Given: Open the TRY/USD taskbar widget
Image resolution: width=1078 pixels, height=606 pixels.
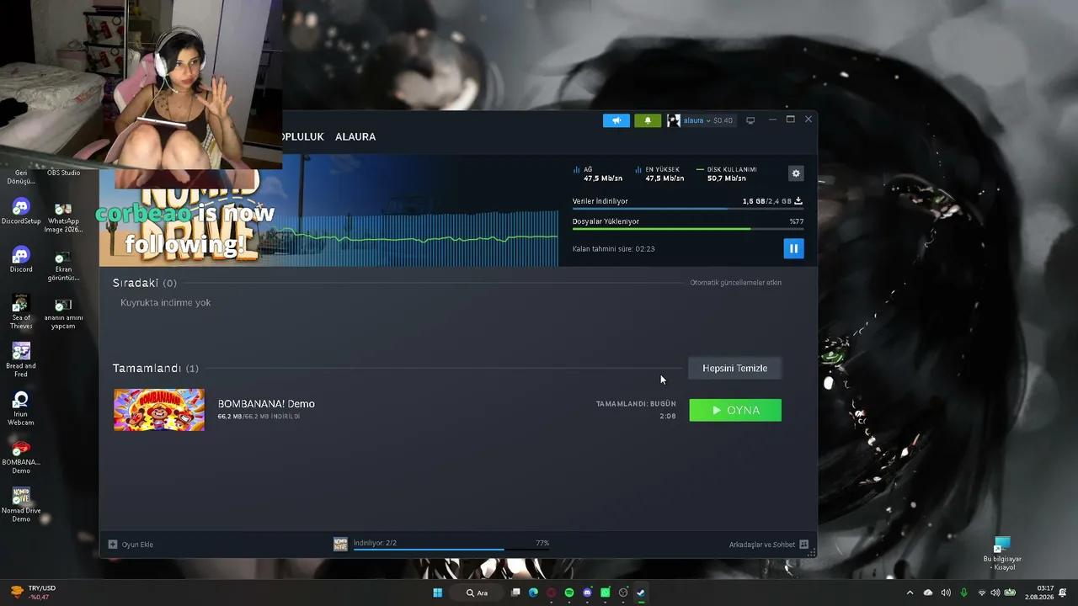Looking at the screenshot, I should tap(33, 593).
